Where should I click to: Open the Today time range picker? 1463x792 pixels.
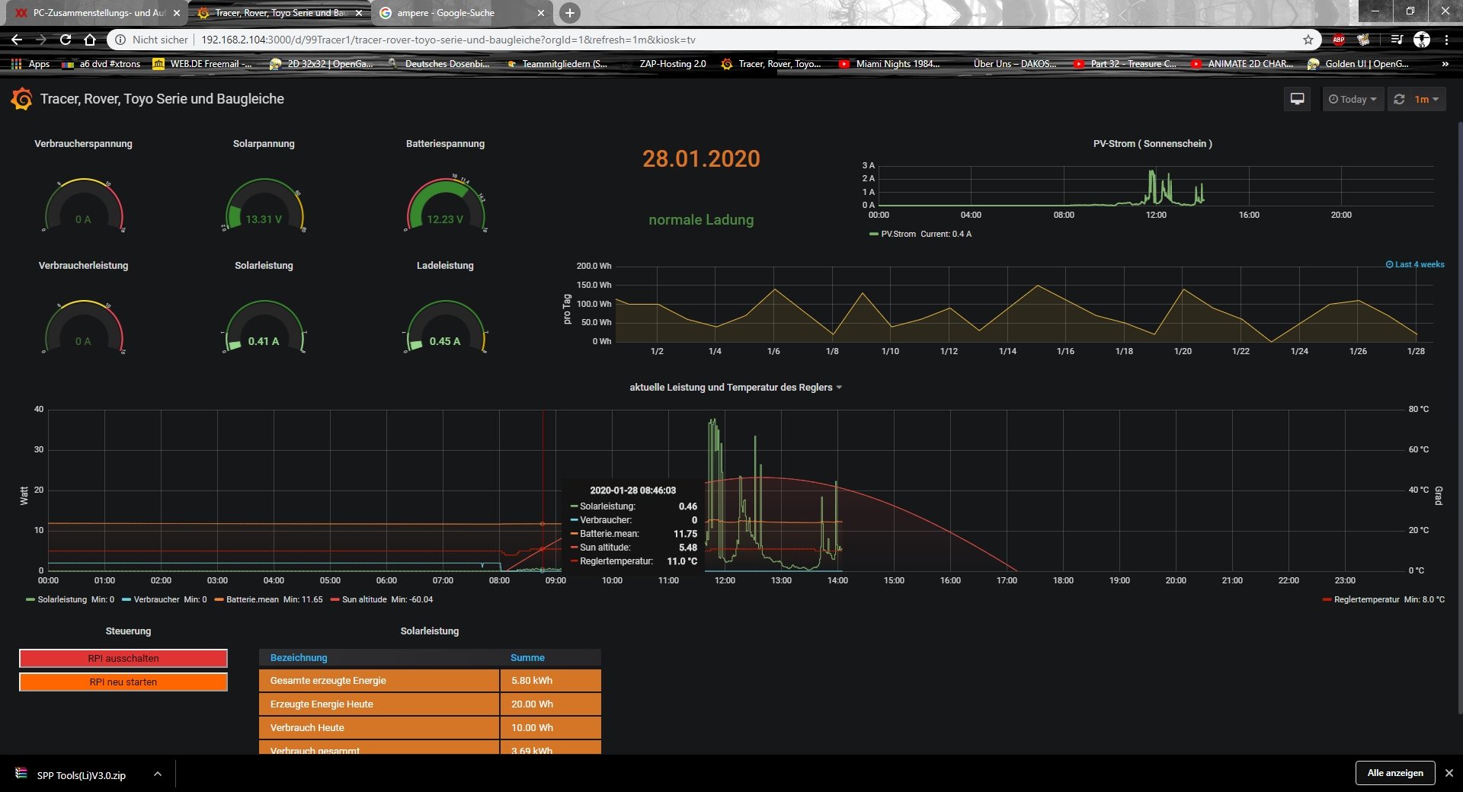coord(1353,99)
